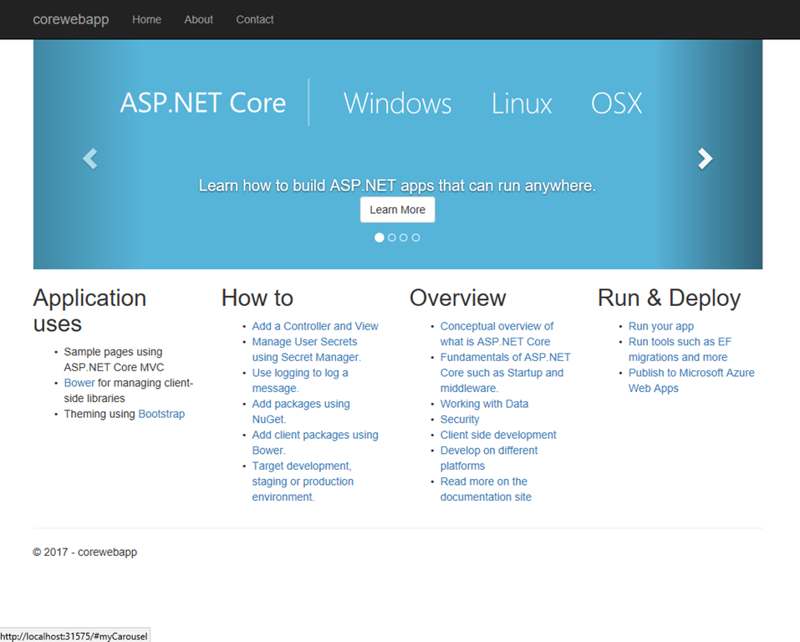Select the second carousel indicator dot
The width and height of the screenshot is (800, 642).
click(x=392, y=237)
